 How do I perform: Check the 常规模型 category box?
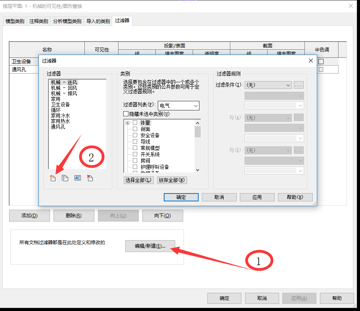[x=135, y=148]
